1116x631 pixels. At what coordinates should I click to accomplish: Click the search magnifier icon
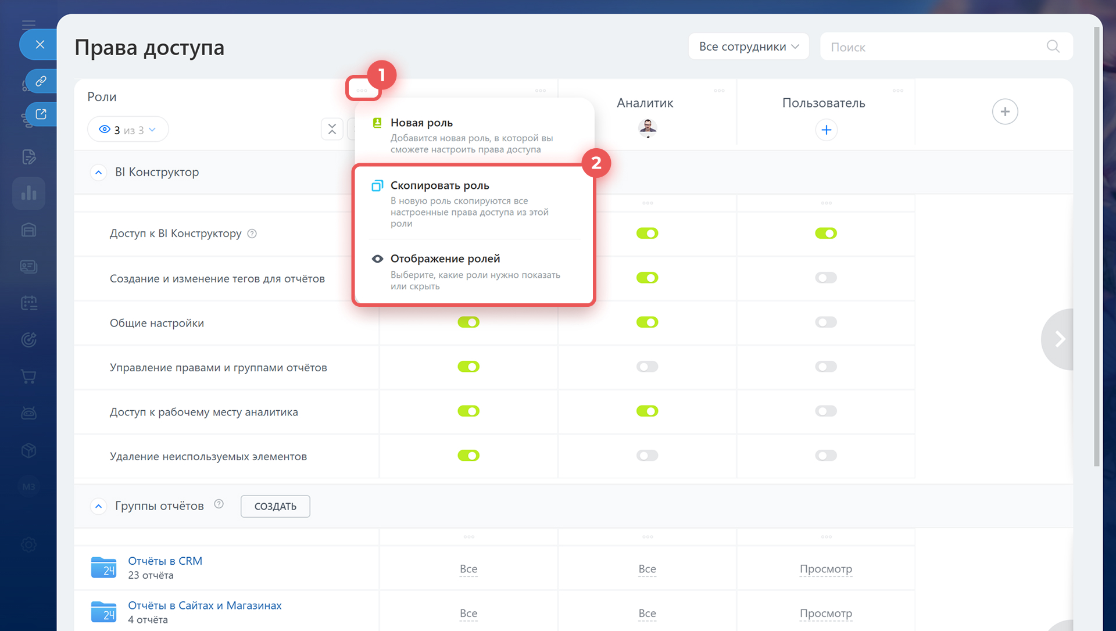click(1053, 46)
